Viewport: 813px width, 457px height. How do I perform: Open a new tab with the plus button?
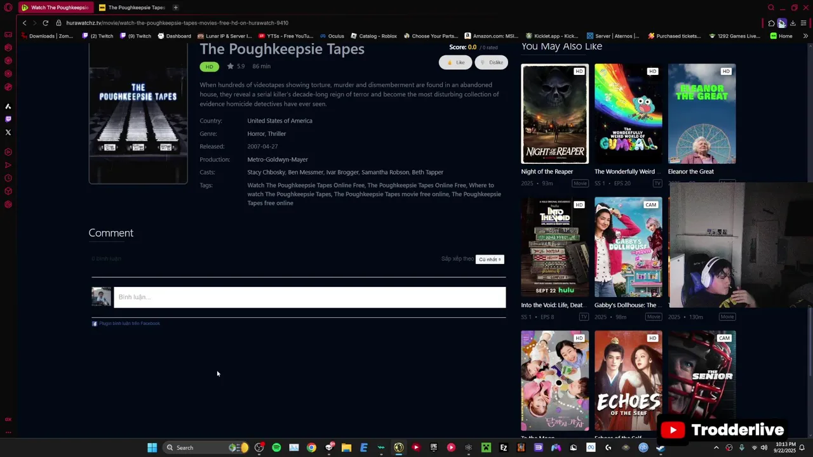(x=175, y=8)
